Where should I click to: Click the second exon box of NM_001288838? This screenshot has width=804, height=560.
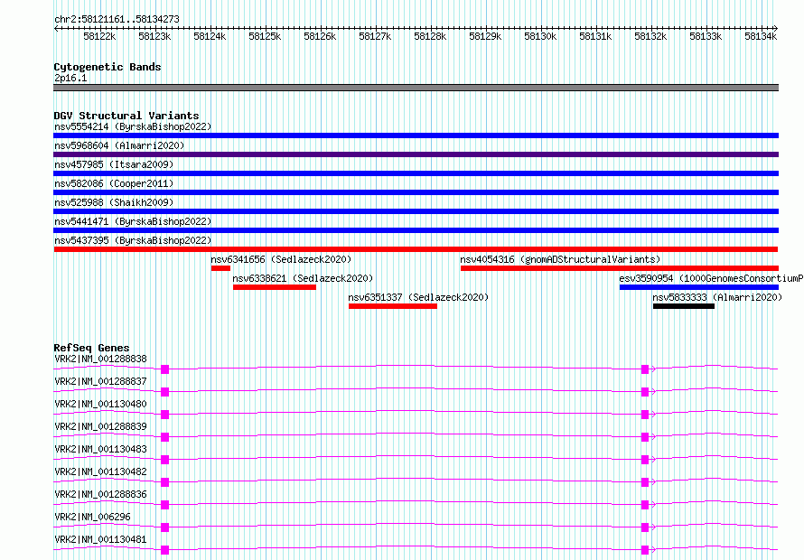coord(645,369)
